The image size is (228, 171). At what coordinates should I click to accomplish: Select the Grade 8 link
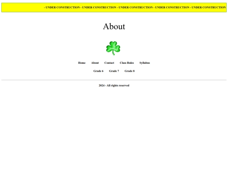click(x=130, y=71)
